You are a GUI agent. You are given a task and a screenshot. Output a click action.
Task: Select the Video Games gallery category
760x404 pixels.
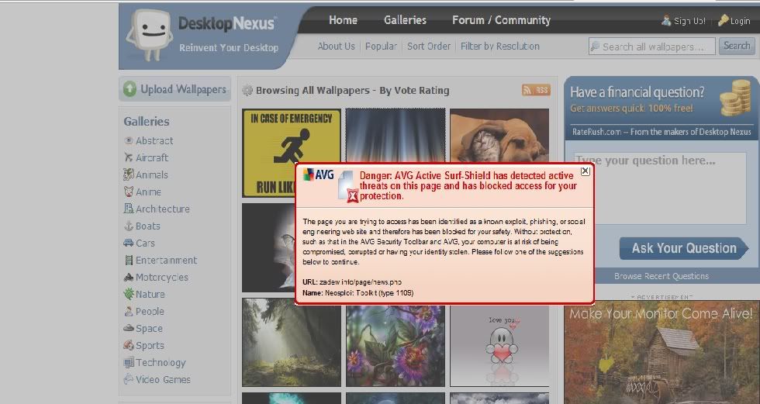pyautogui.click(x=163, y=379)
